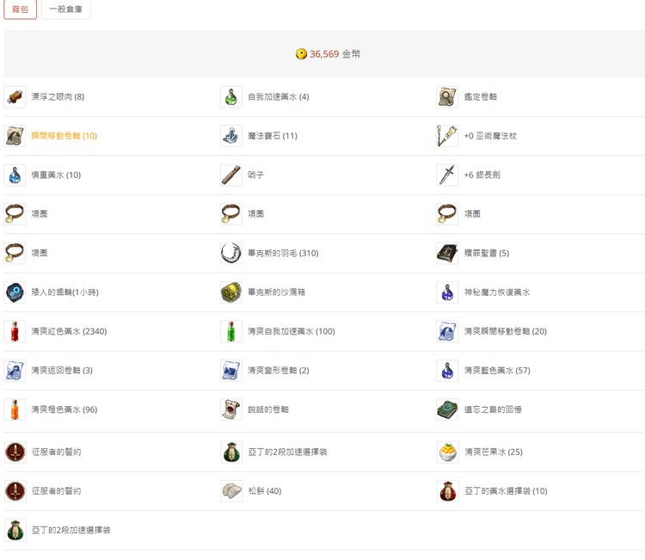Click the text 畢克斯的羽毛 (310)
The height and width of the screenshot is (560, 645).
tap(284, 253)
